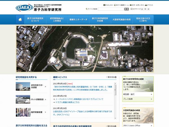Open 環境モニターデータ menu
Screen dimensions: 169x127
tap(78, 20)
